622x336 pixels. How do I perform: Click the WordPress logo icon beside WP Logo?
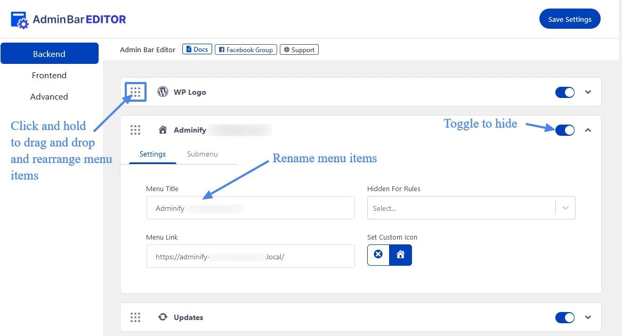(x=163, y=92)
